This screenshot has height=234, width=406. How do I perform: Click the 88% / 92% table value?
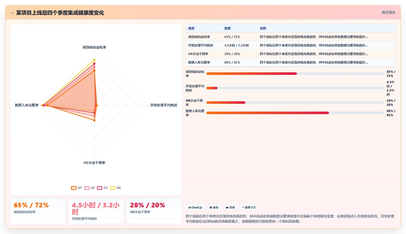232,63
